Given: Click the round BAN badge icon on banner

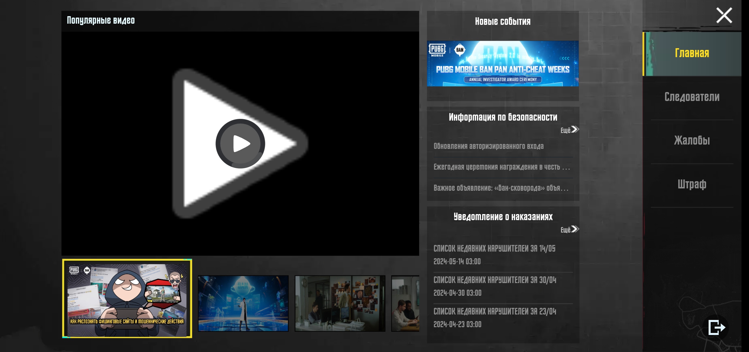Looking at the screenshot, I should 460,50.
